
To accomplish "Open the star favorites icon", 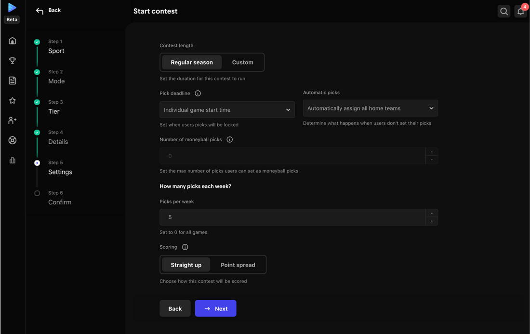I will click(x=13, y=100).
